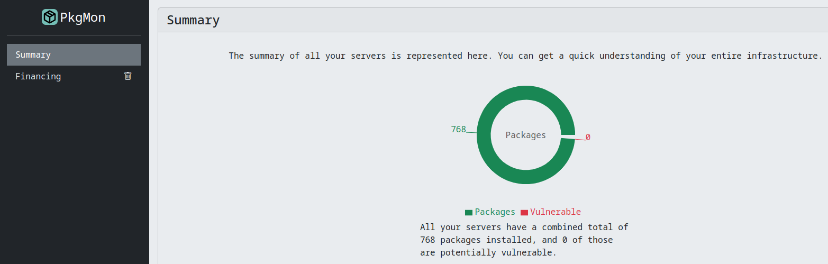Delete Financing group via trash icon
This screenshot has height=264, width=828.
[128, 76]
